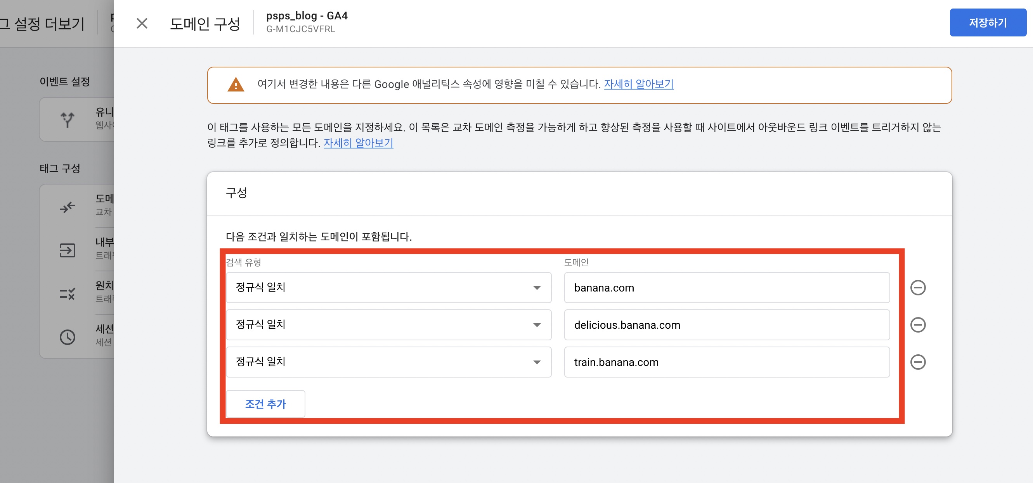Open match type dropdown for banana.com row
Screen dimensions: 1033x483
coord(388,288)
